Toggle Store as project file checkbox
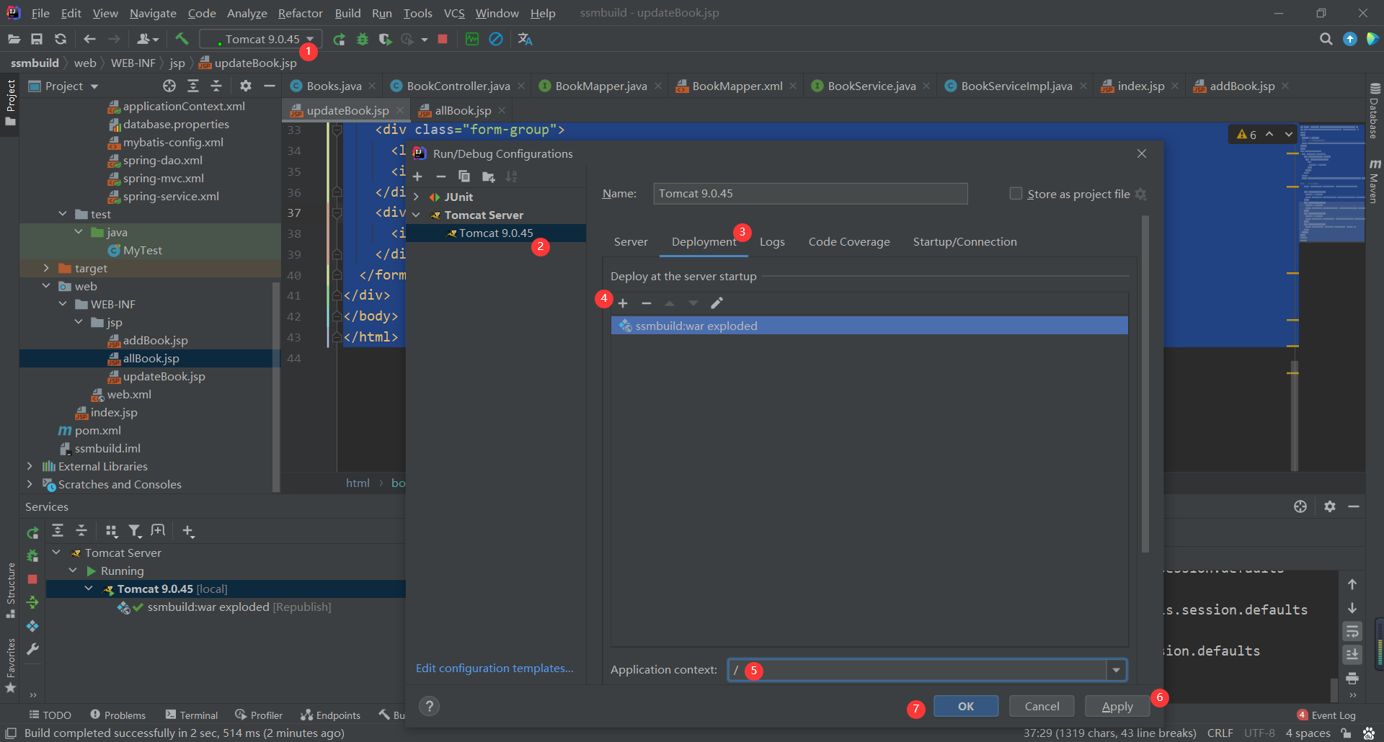Viewport: 1384px width, 742px height. pos(1016,193)
